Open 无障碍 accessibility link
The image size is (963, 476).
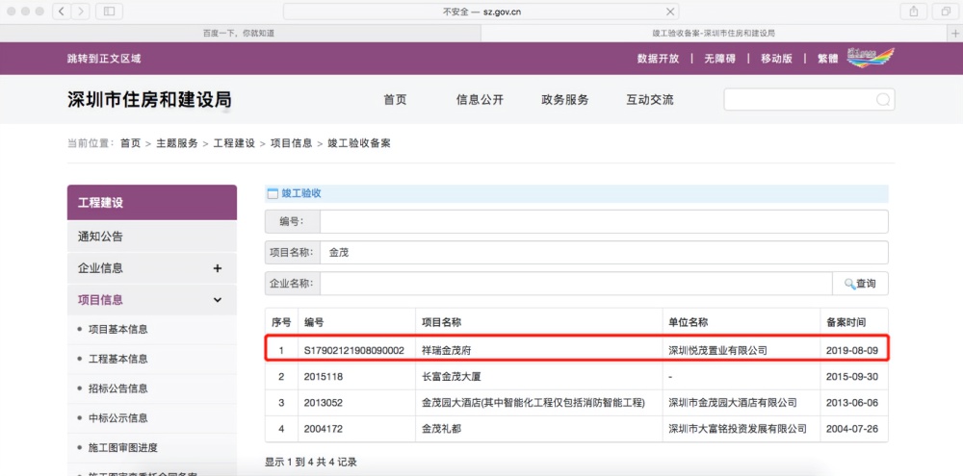(x=719, y=59)
